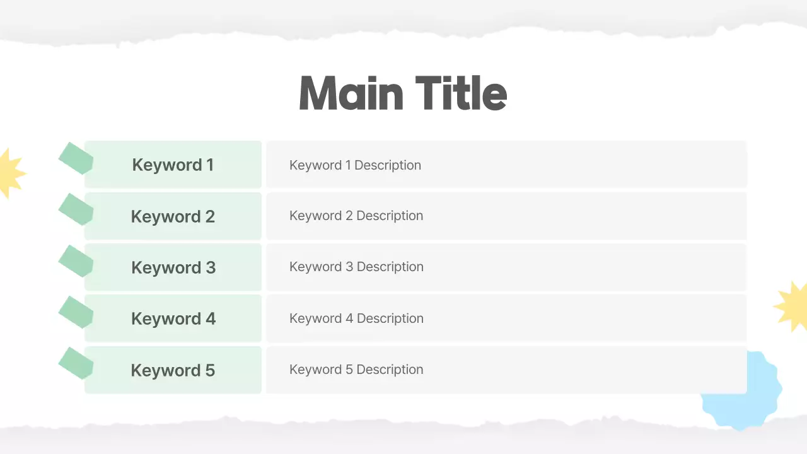Select the Keyword 3 label box
The image size is (807, 454).
173,267
